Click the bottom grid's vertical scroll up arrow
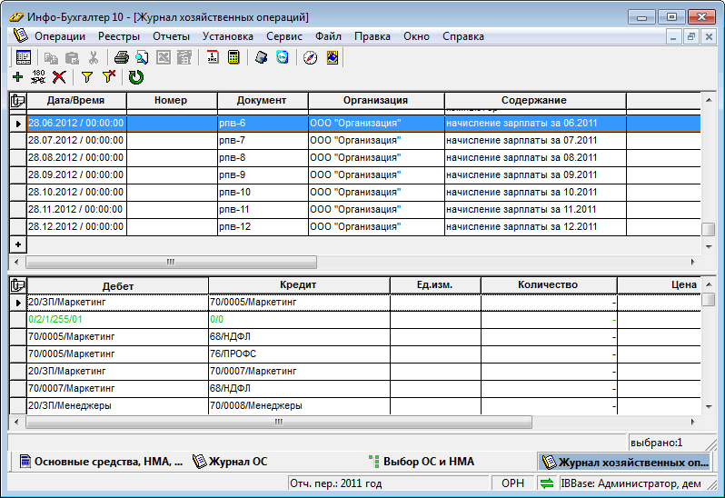 [x=709, y=284]
